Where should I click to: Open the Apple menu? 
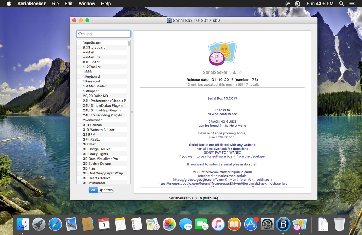coord(9,4)
